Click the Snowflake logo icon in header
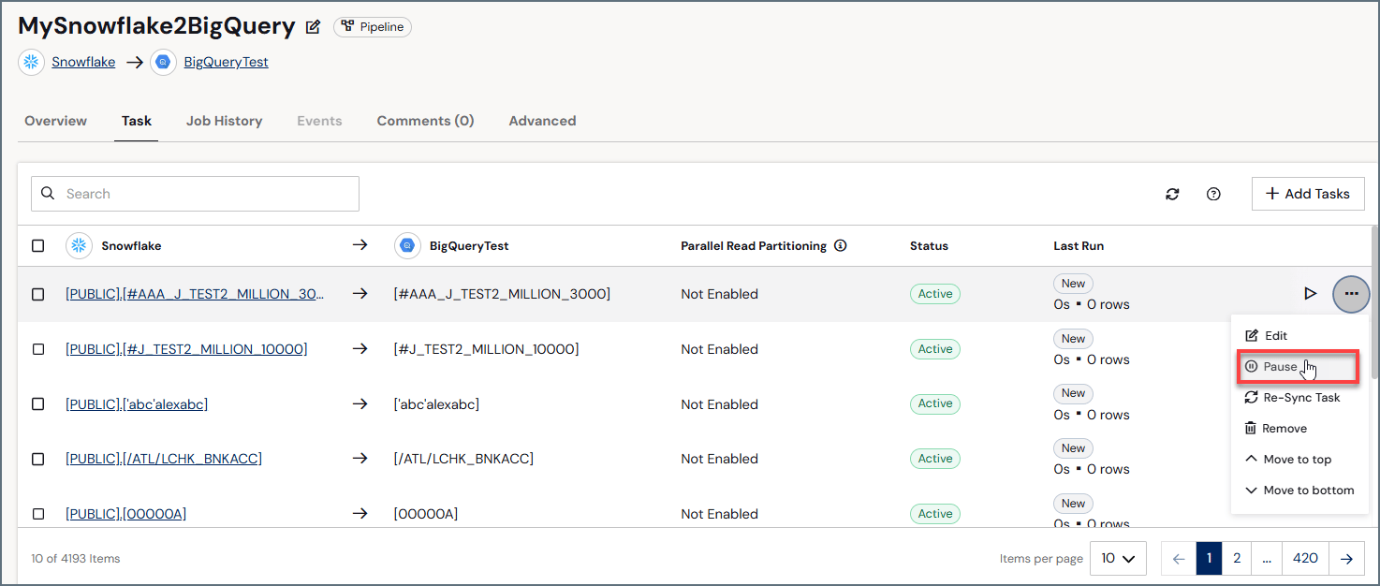1380x586 pixels. tap(32, 62)
